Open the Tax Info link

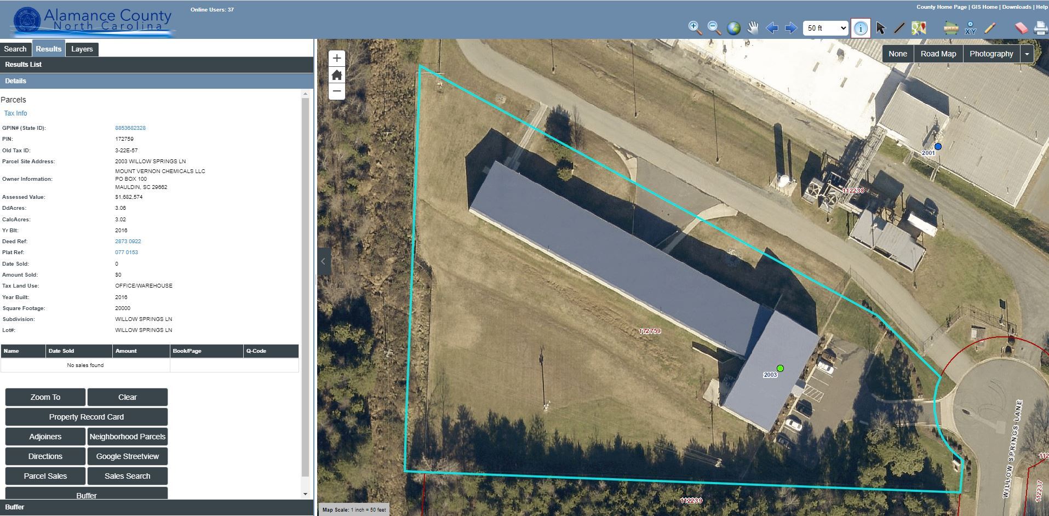tap(15, 113)
